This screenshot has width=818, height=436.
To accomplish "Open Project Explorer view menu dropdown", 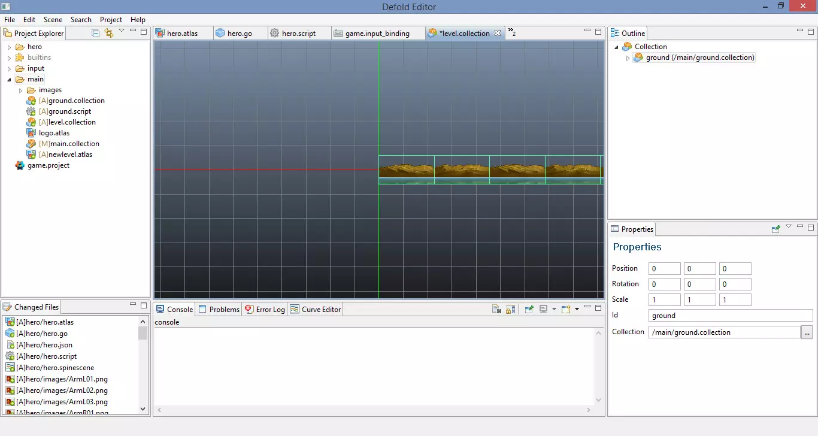I will coord(122,31).
